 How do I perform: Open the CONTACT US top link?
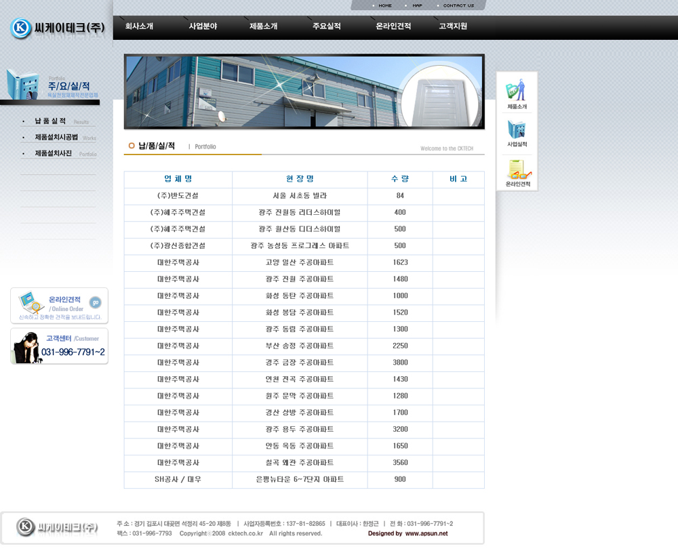click(458, 5)
